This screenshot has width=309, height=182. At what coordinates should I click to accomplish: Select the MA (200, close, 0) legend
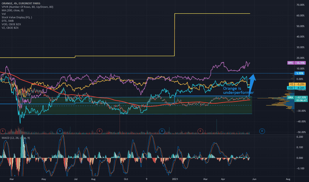click(x=12, y=10)
